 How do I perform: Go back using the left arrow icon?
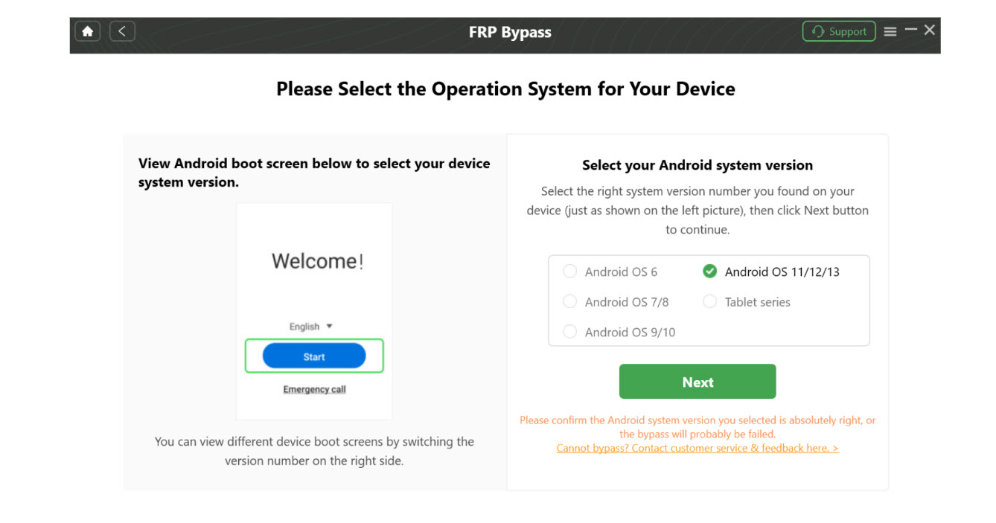(x=122, y=31)
